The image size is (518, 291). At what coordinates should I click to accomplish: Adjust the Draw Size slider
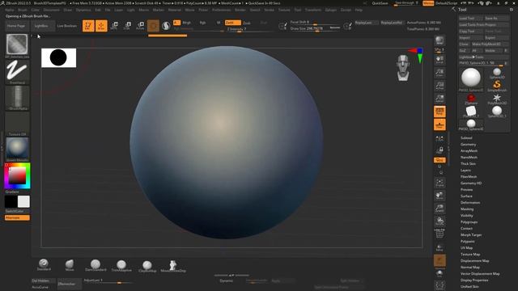tap(315, 29)
